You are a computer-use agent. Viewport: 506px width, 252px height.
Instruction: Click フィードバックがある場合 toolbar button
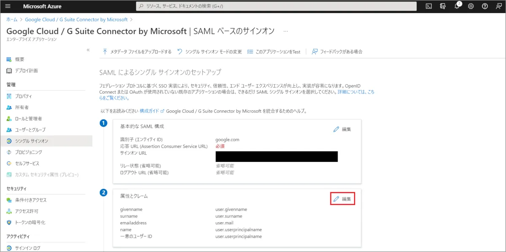point(337,52)
